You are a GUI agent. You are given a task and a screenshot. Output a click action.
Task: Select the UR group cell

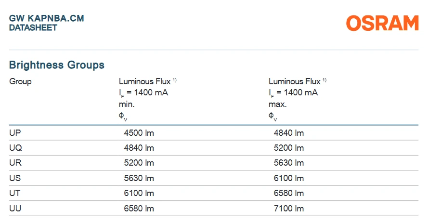pos(15,163)
